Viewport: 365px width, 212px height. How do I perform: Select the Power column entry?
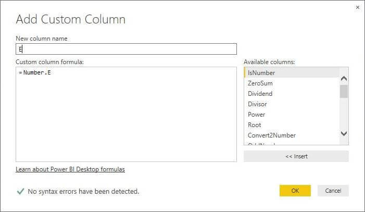[257, 115]
